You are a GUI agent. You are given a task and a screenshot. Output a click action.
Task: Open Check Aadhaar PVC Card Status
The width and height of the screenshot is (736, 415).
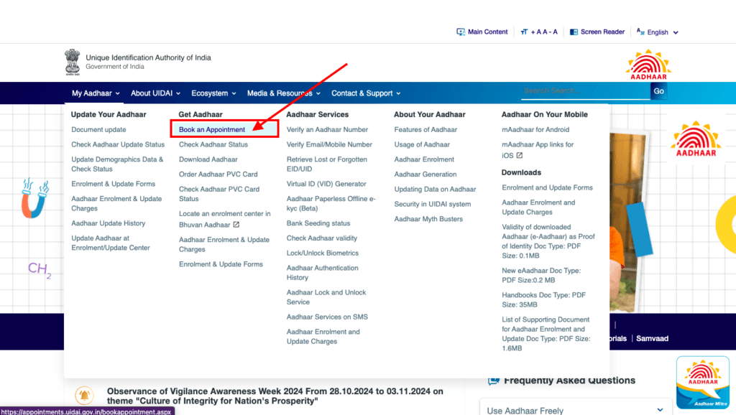pos(219,194)
